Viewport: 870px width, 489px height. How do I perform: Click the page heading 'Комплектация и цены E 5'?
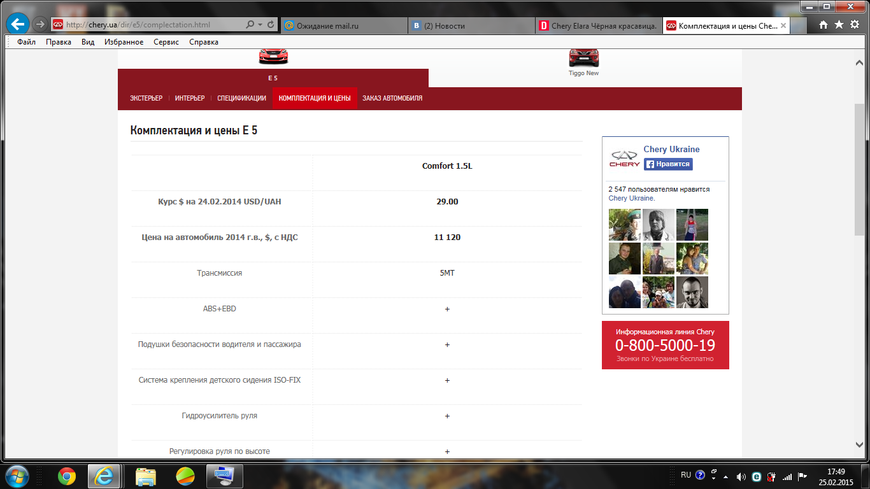pyautogui.click(x=194, y=131)
